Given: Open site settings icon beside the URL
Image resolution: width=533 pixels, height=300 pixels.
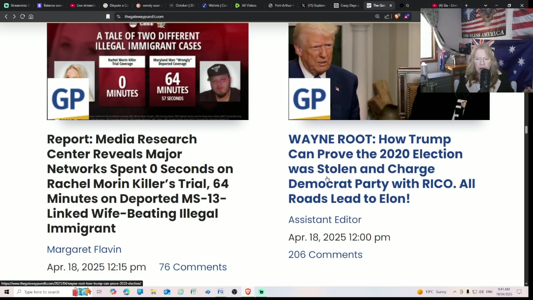Looking at the screenshot, I should [x=119, y=17].
